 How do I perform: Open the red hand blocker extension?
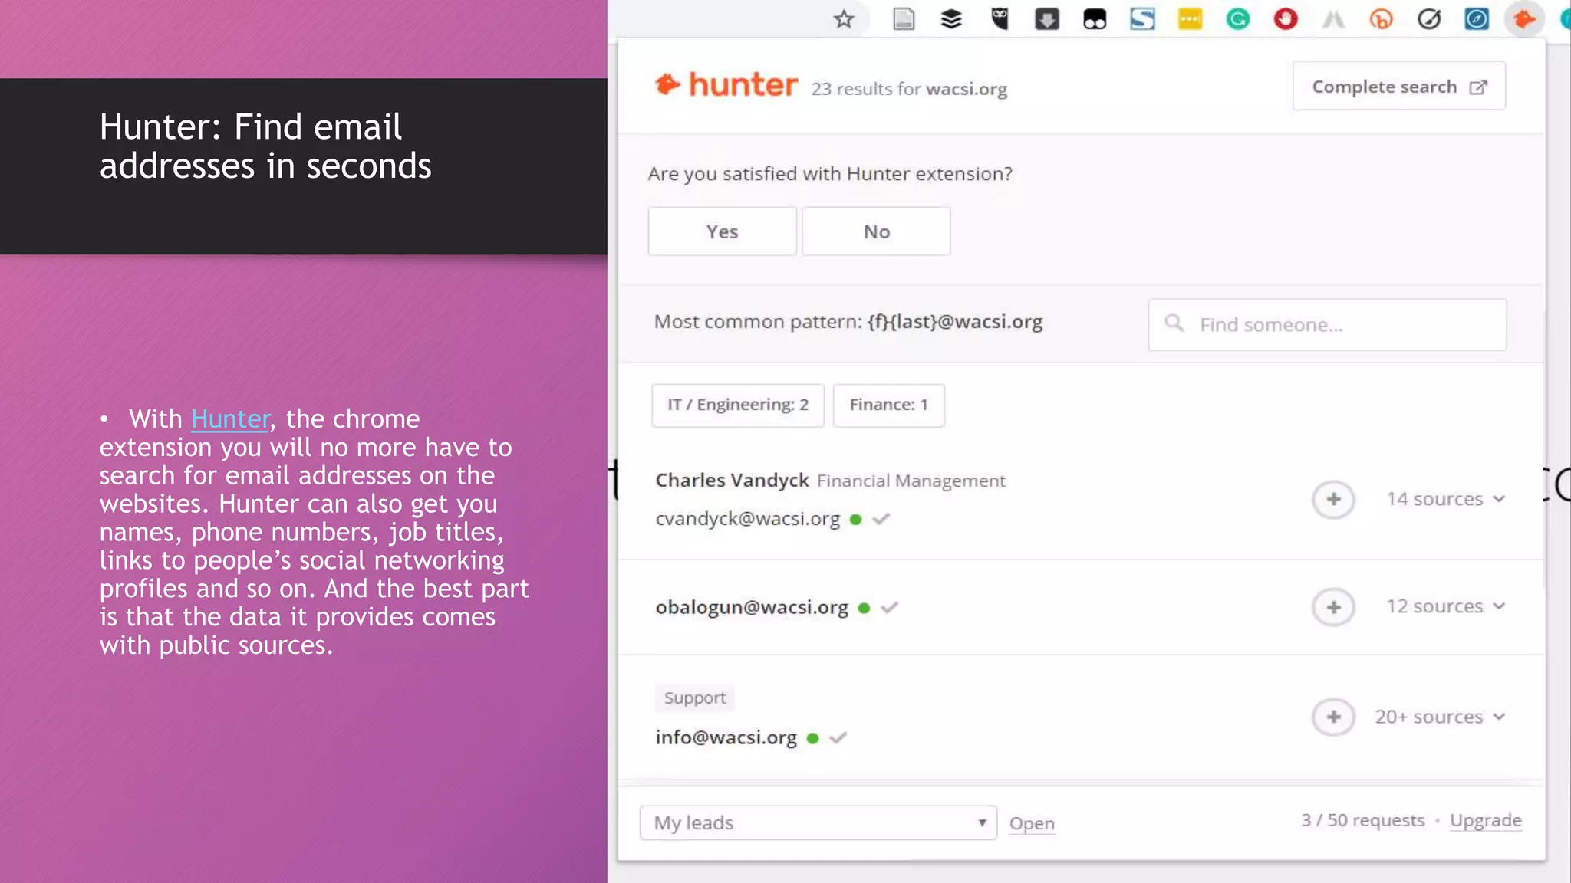pyautogui.click(x=1286, y=19)
